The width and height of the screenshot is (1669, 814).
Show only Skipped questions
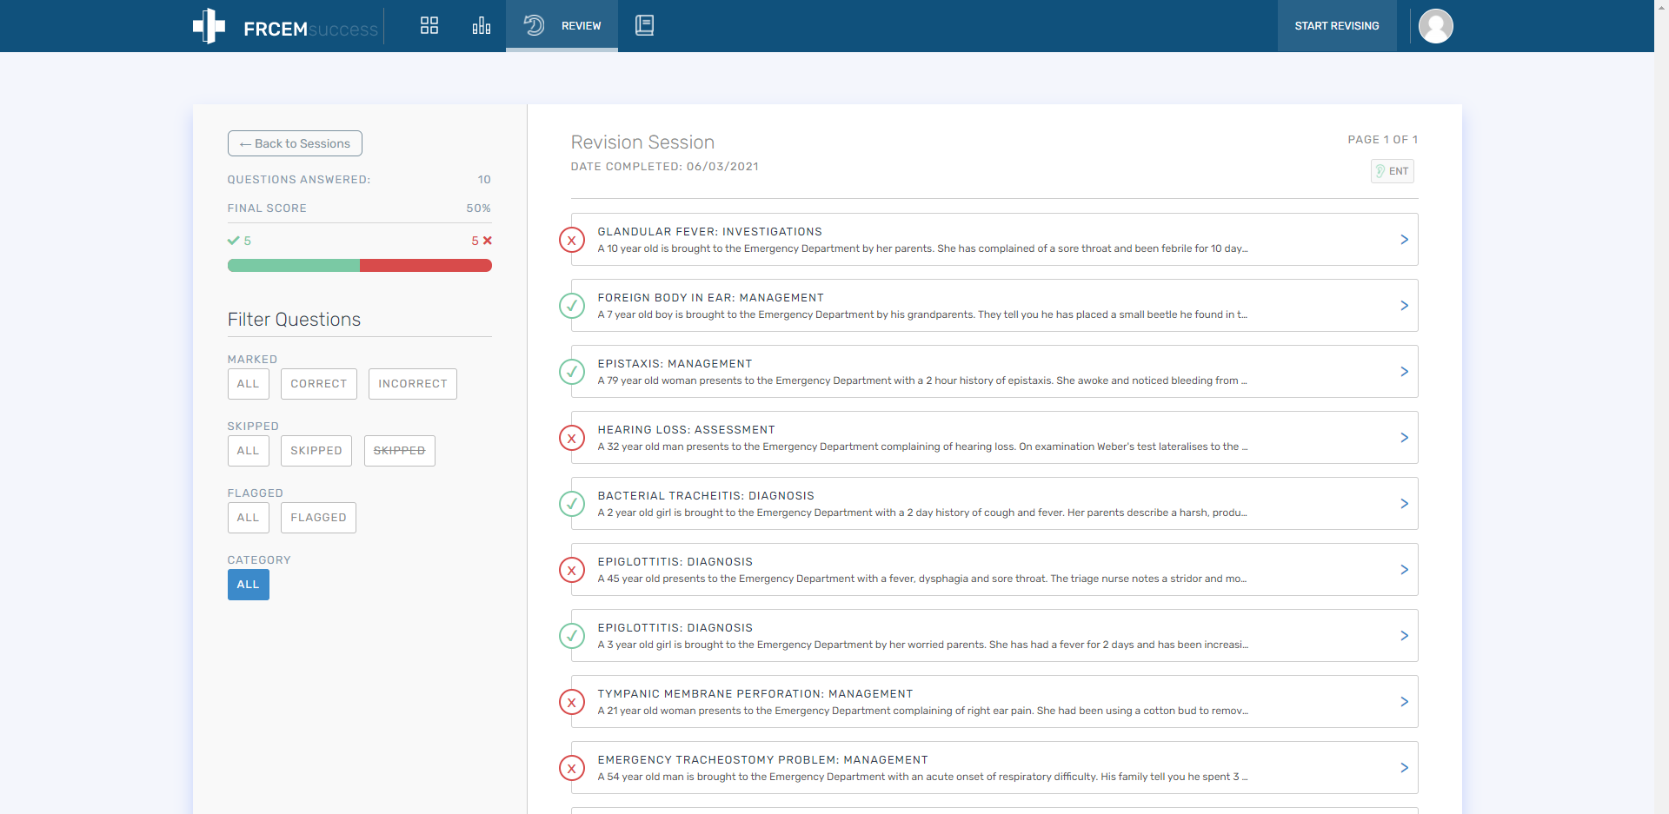(x=316, y=451)
